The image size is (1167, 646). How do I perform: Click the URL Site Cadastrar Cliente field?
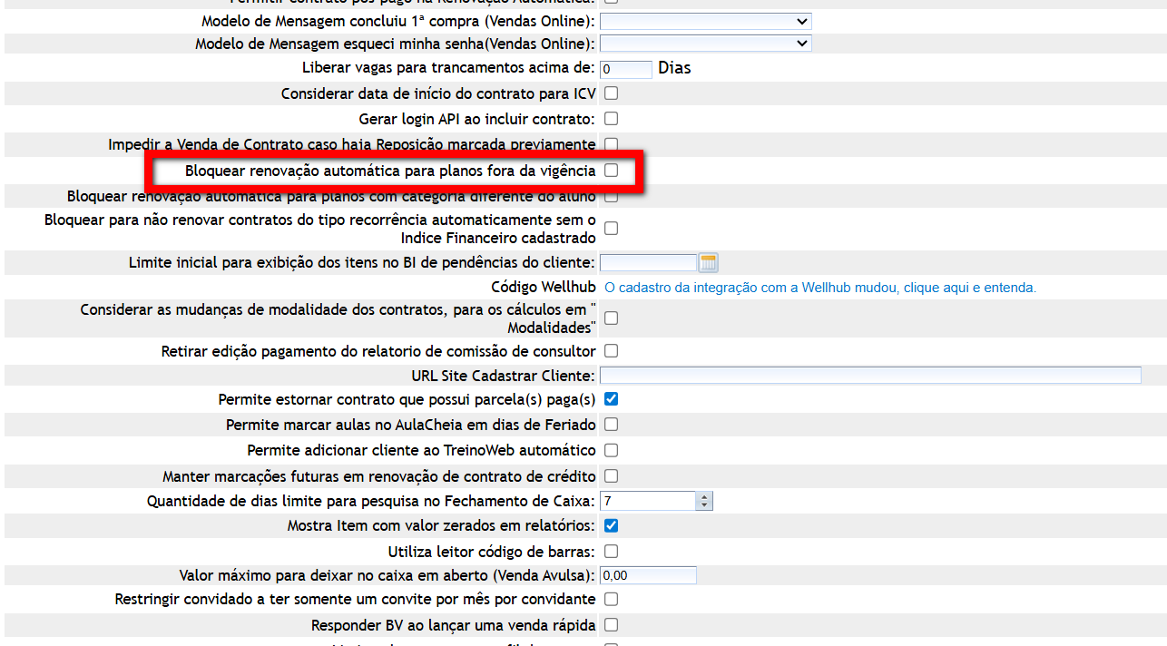(869, 376)
